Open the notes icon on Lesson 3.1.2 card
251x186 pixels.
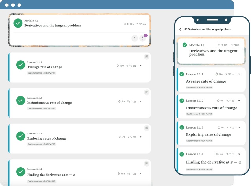pos(146,92)
